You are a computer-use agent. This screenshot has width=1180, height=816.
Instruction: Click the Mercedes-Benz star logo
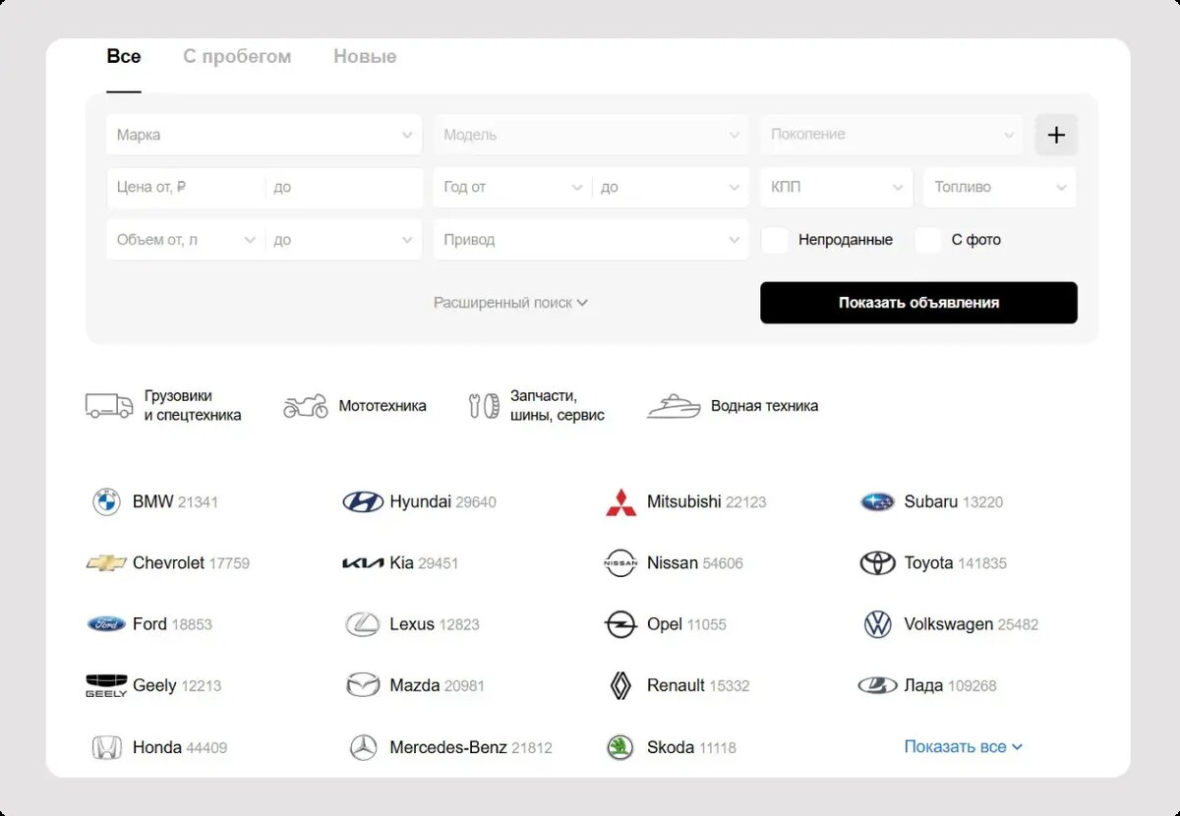coord(363,747)
